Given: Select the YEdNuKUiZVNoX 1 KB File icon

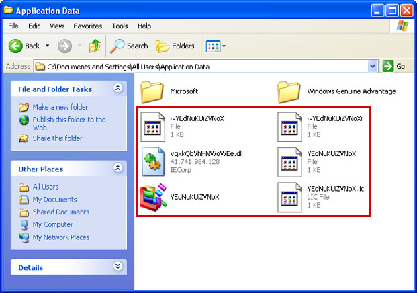Looking at the screenshot, I should point(289,162).
